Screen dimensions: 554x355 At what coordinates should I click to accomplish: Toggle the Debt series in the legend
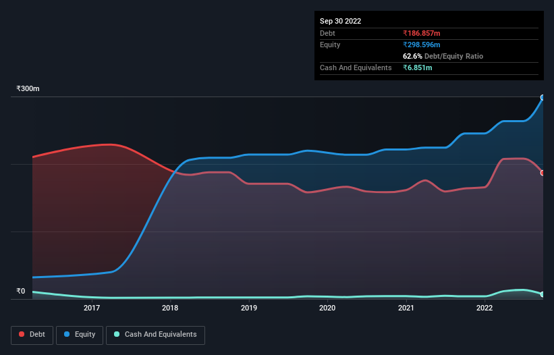(32, 335)
